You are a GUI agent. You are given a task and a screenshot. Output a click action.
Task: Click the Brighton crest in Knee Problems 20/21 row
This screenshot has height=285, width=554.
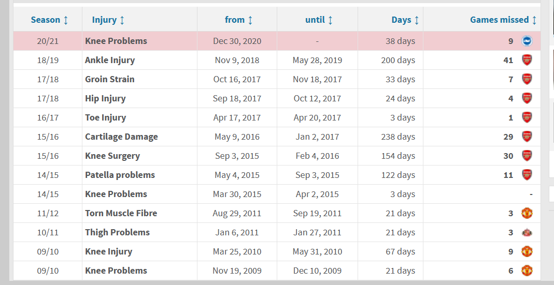pyautogui.click(x=527, y=41)
